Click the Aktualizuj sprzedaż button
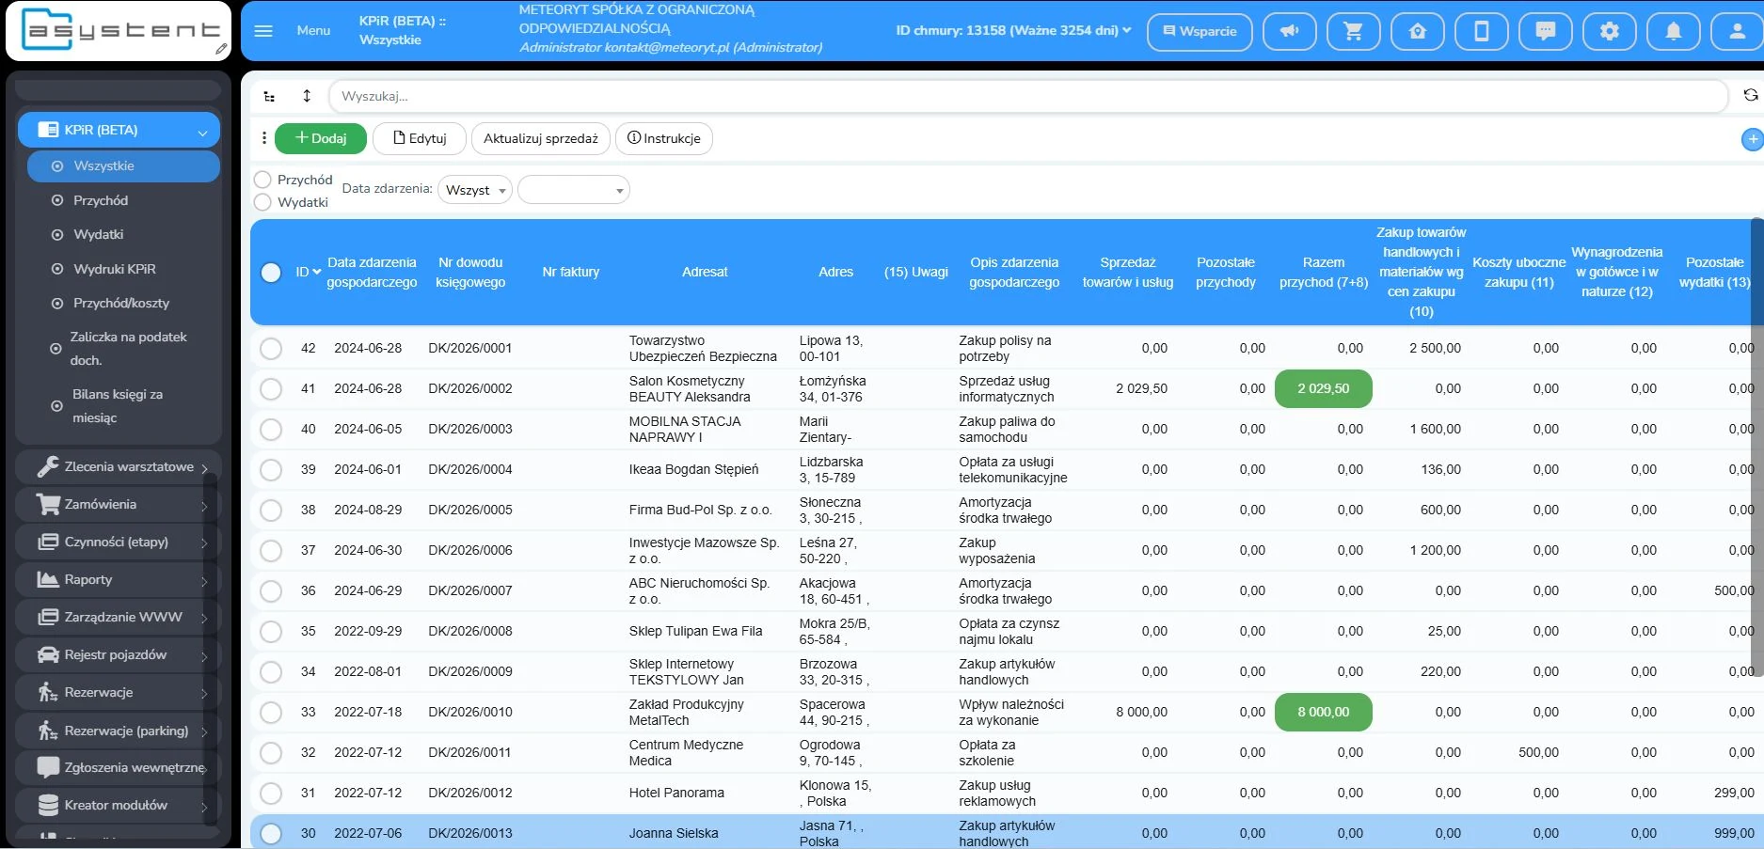The width and height of the screenshot is (1764, 849). tap(540, 138)
